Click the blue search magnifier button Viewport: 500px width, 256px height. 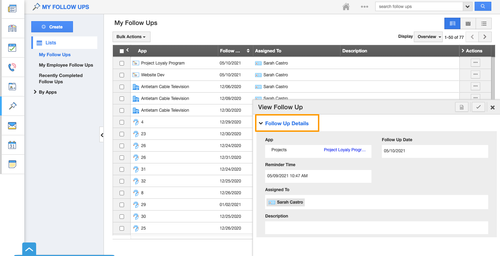pos(483,6)
